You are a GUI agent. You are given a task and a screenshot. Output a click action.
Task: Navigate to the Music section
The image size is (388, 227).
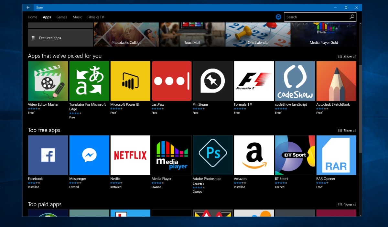coord(77,17)
